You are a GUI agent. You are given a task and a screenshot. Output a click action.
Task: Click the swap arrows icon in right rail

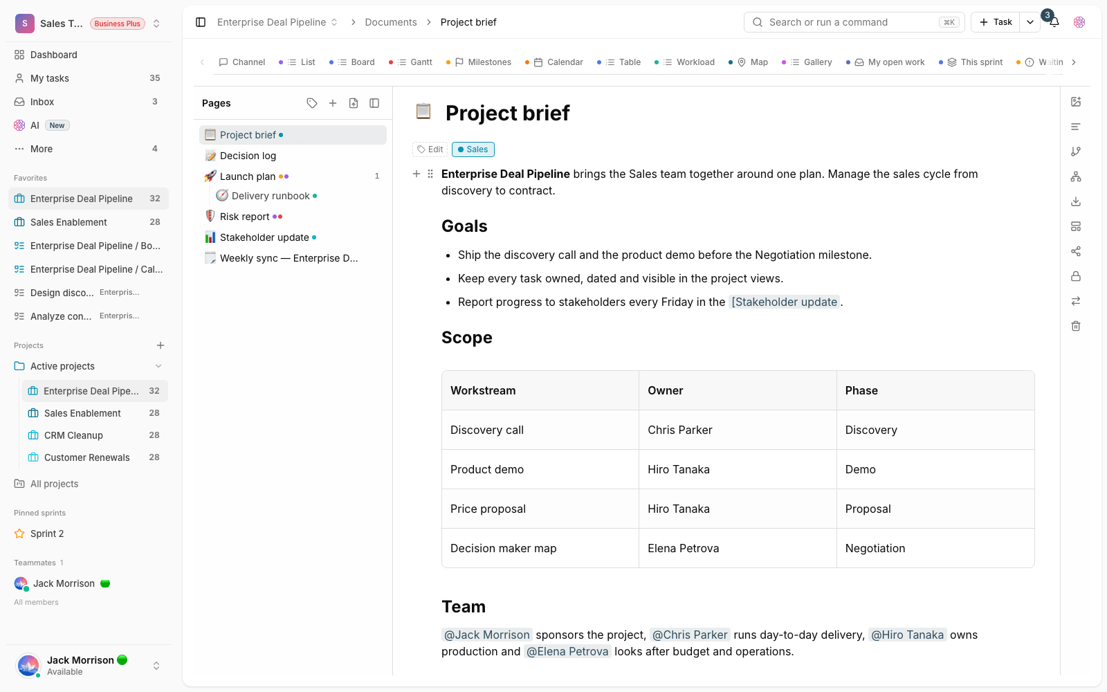[1076, 301]
